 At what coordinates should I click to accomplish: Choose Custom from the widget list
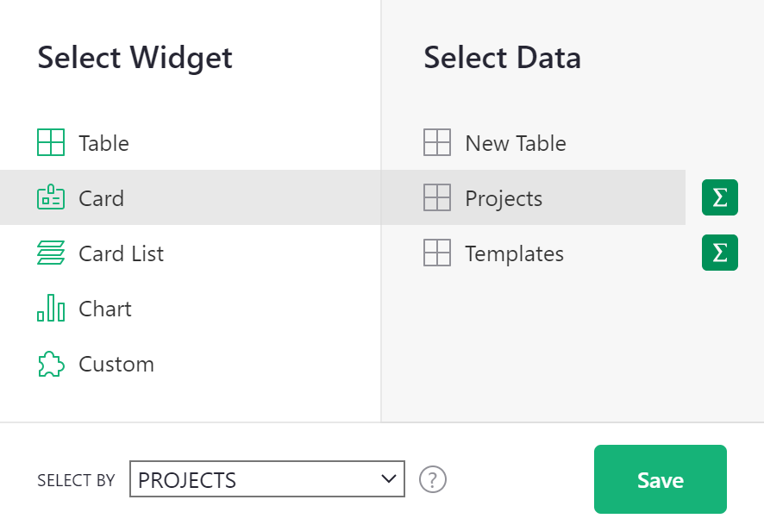click(x=116, y=364)
